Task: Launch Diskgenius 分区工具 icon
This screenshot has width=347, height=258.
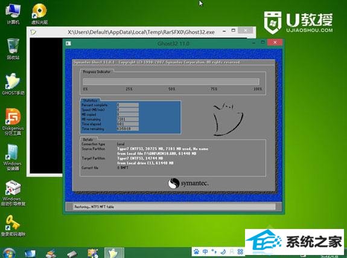Action: (13, 122)
